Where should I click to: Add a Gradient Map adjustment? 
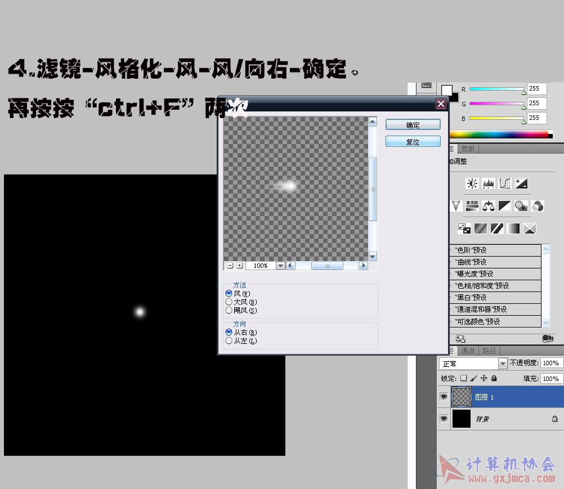513,228
